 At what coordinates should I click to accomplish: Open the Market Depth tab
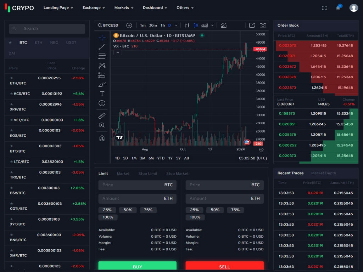323,173
